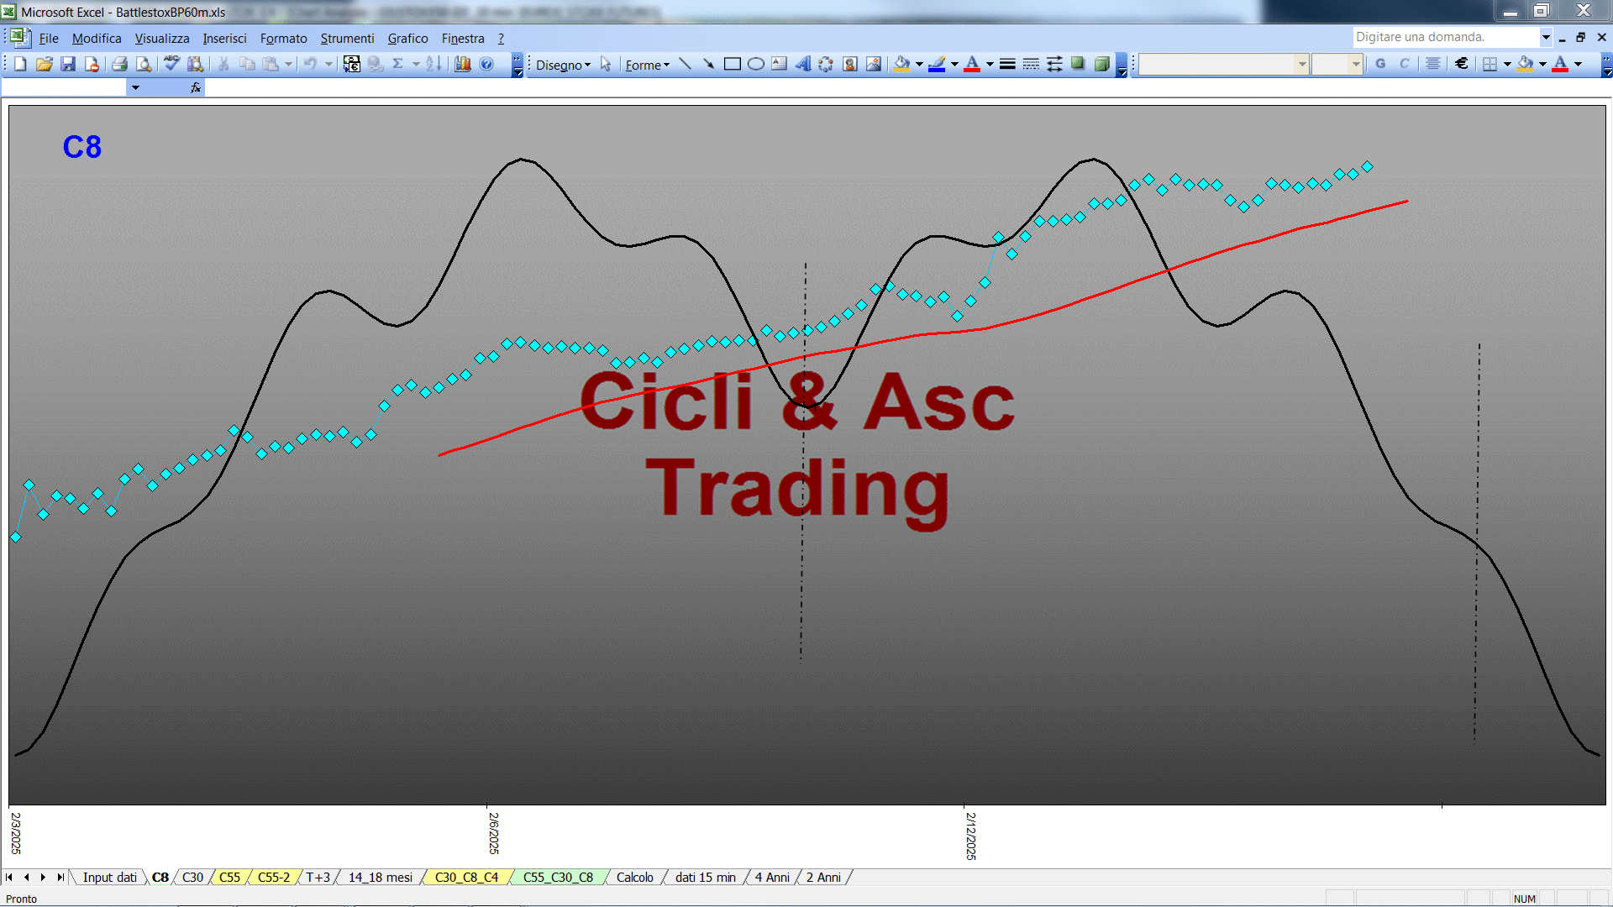Insert WordArt from the drawing toolbar
The width and height of the screenshot is (1613, 907).
(x=802, y=64)
